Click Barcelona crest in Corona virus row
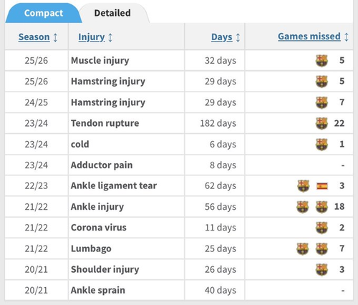 321,228
